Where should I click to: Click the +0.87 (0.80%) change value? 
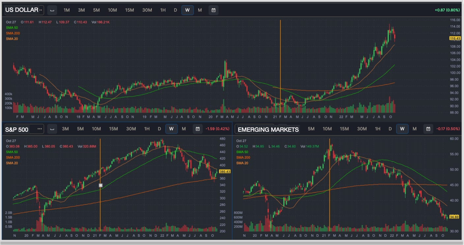447,10
